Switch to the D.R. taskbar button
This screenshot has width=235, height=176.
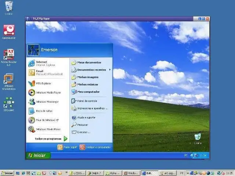point(149,173)
